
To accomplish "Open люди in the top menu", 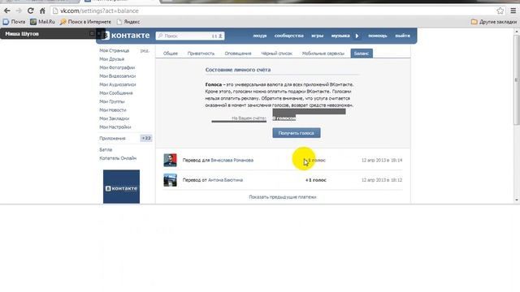I will 260,36.
